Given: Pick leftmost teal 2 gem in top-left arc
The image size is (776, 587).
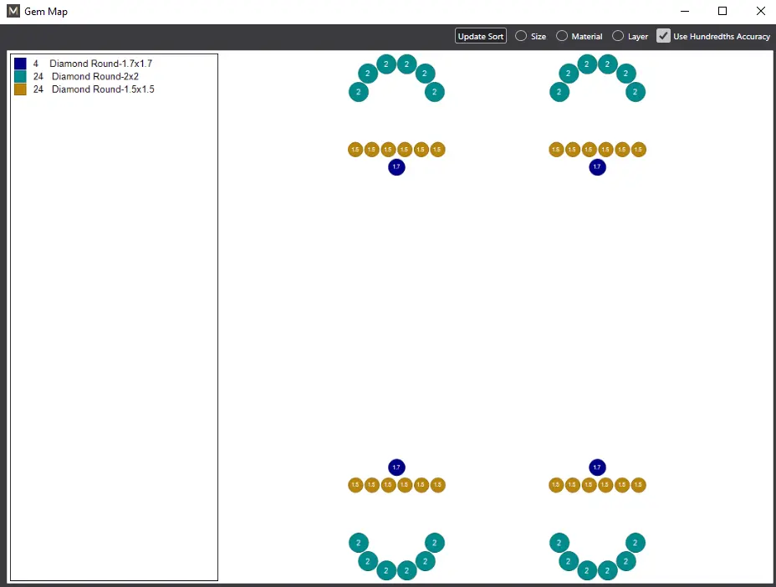Looking at the screenshot, I should [358, 92].
